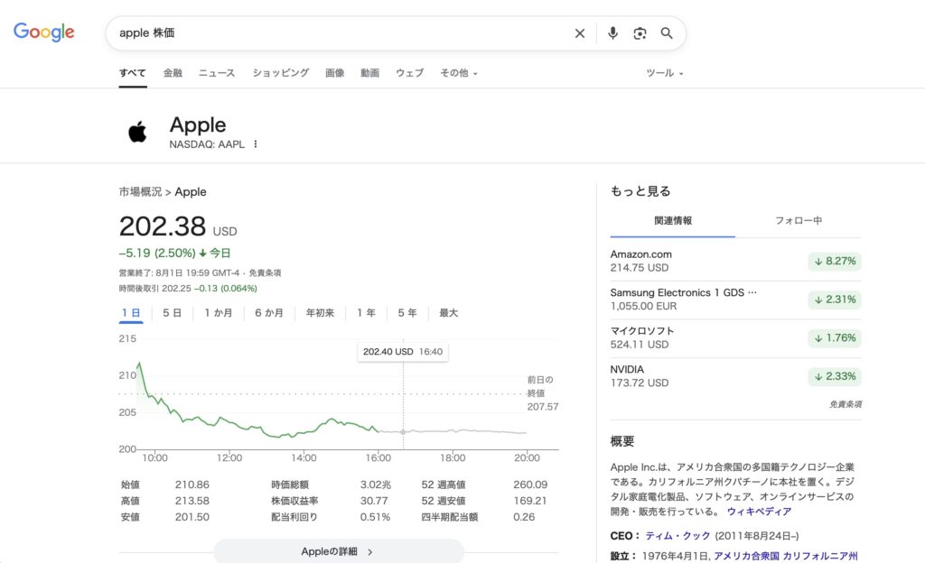925x563 pixels.
Task: Select the 1 年 chart range
Action: click(x=366, y=313)
